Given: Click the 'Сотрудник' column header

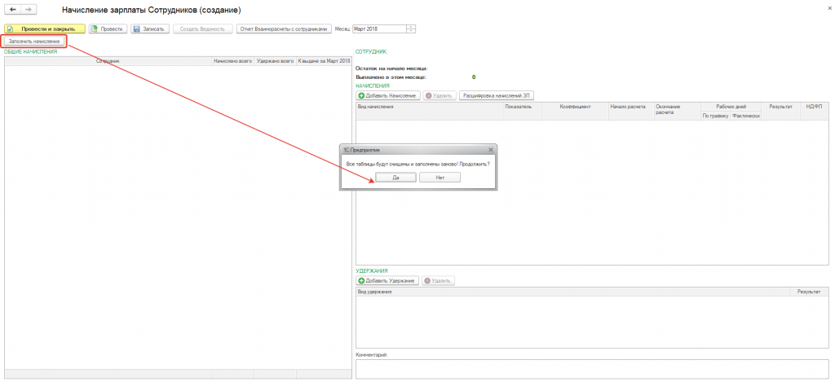Looking at the screenshot, I should (108, 61).
